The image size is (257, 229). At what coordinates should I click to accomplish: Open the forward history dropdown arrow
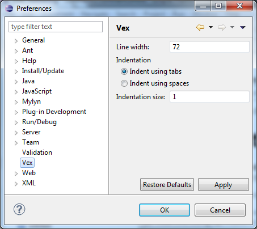click(232, 27)
